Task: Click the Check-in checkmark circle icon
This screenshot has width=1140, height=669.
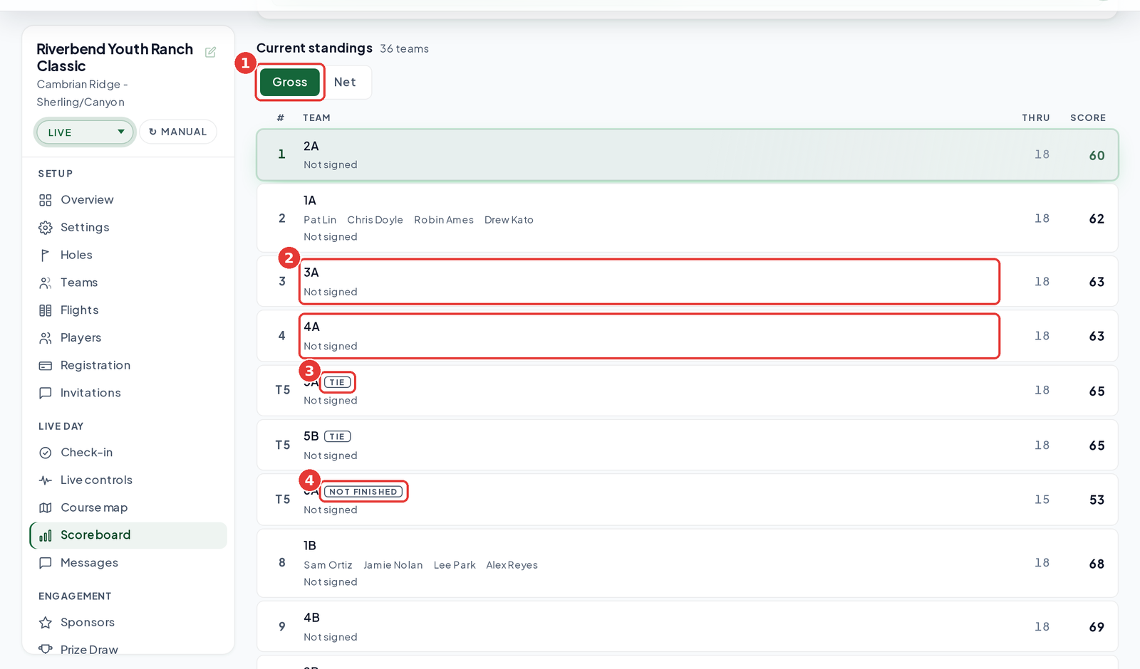Action: (x=46, y=453)
